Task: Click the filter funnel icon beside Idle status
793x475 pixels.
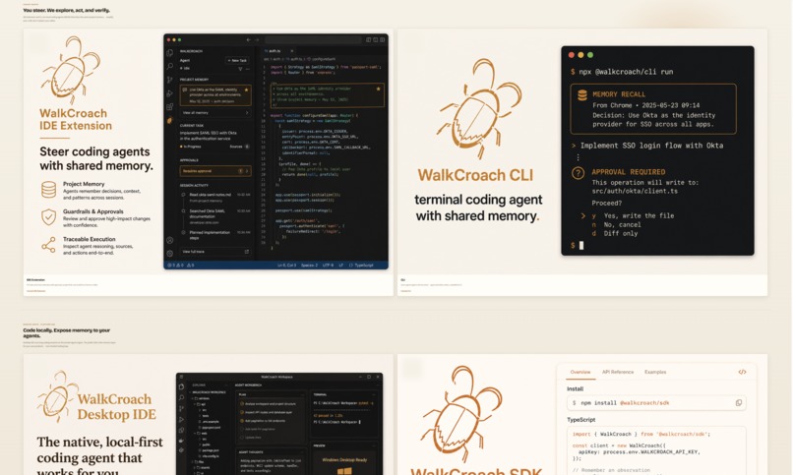Action: pyautogui.click(x=240, y=69)
